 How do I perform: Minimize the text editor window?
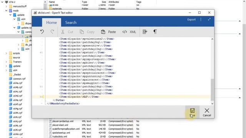[x=190, y=13]
